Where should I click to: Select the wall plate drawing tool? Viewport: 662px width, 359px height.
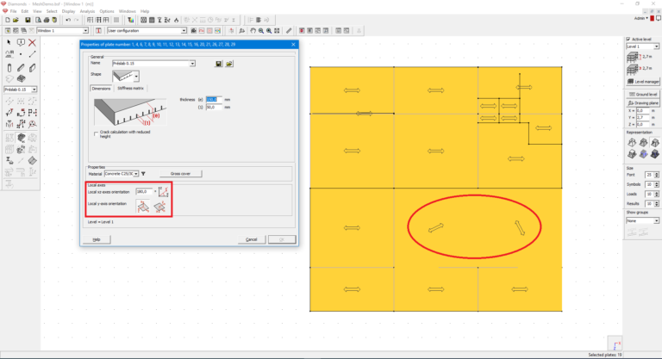32,67
